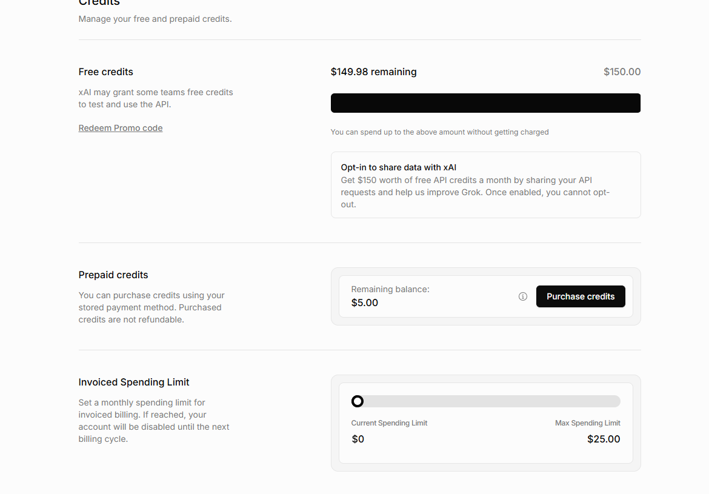This screenshot has height=494, width=709.
Task: Click the Current Spending Limit label
Action: [389, 423]
